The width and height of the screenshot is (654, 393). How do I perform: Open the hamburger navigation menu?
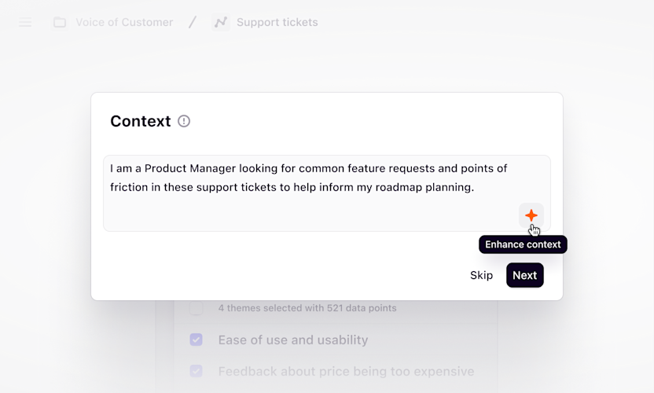click(x=25, y=23)
